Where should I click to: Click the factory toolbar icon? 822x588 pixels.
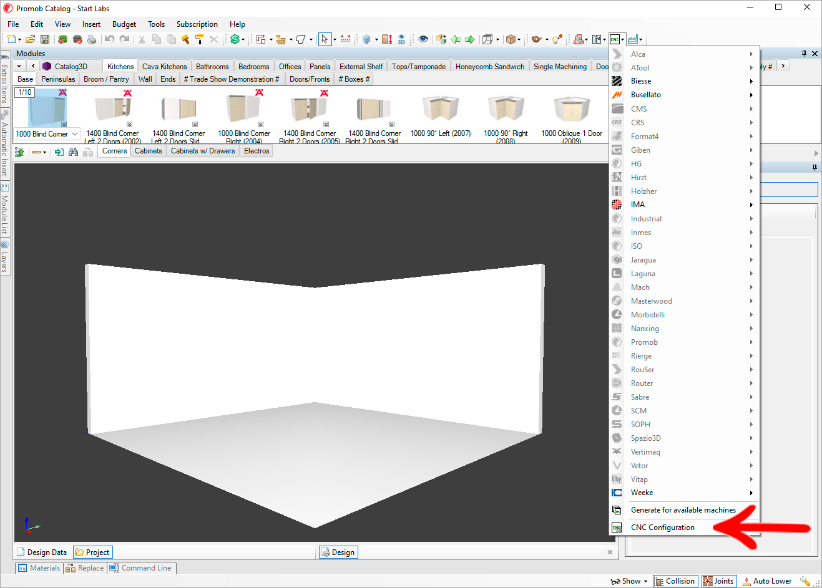click(x=633, y=39)
